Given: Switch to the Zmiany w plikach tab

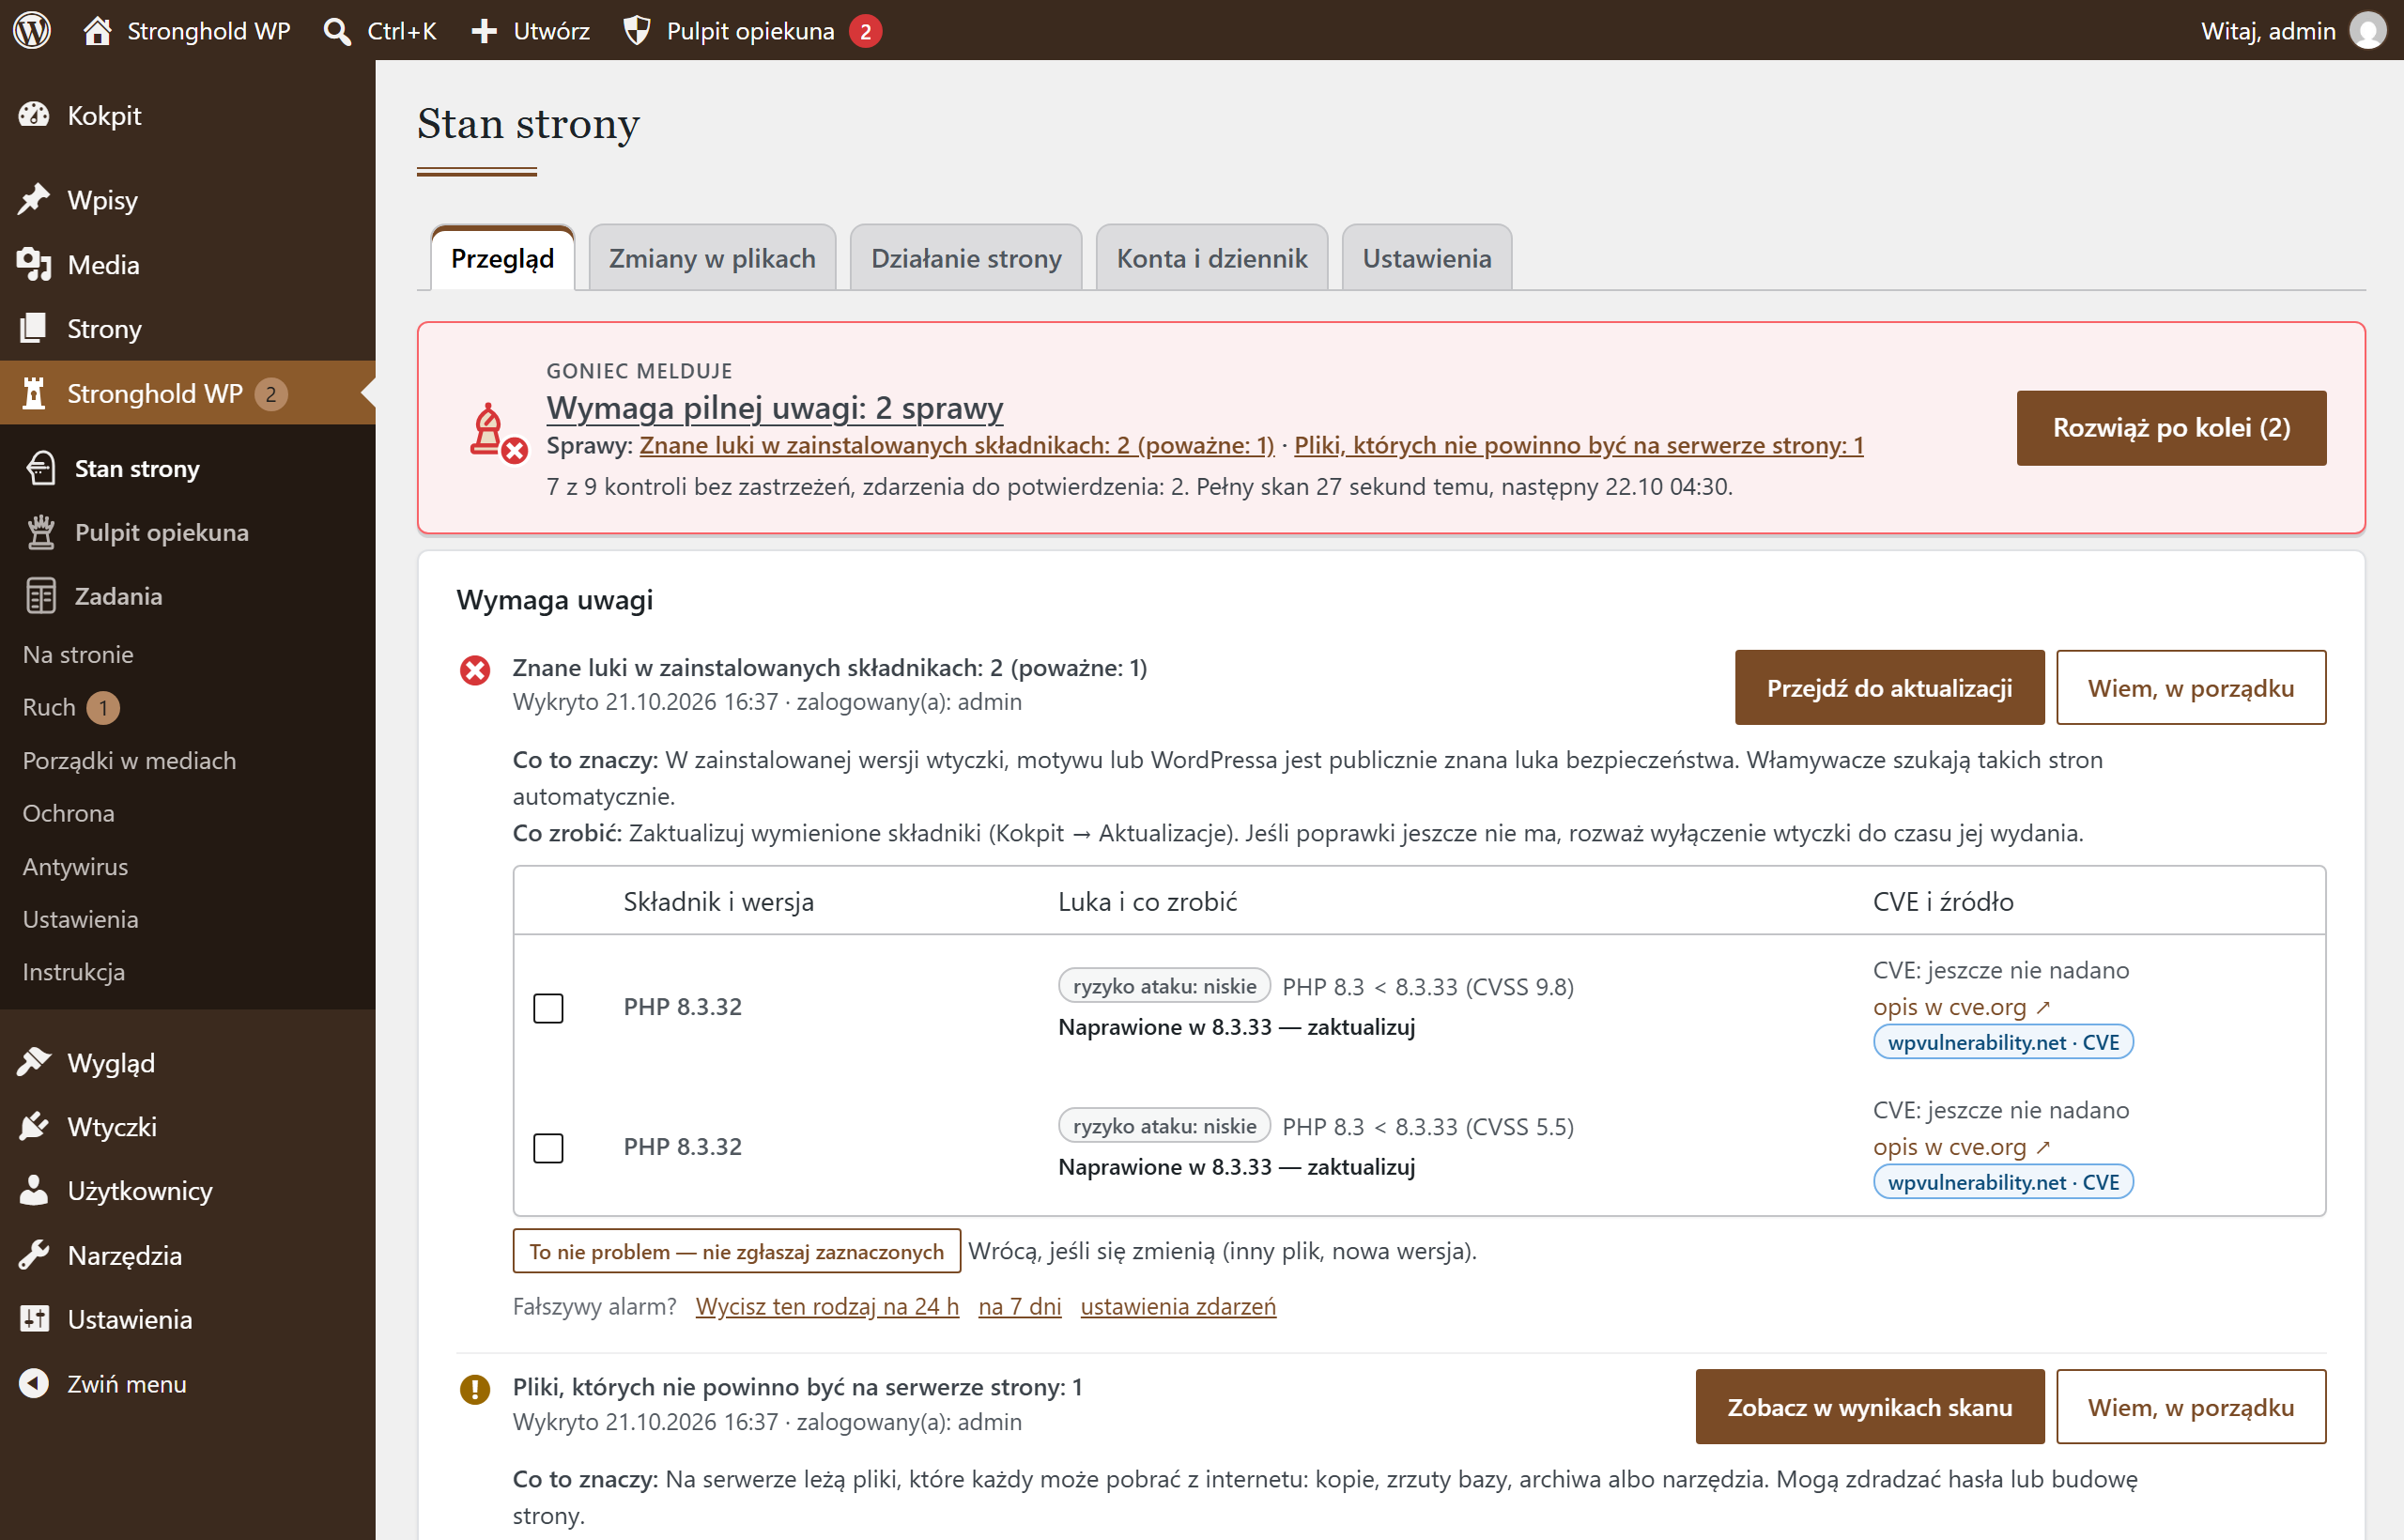Looking at the screenshot, I should tap(712, 258).
